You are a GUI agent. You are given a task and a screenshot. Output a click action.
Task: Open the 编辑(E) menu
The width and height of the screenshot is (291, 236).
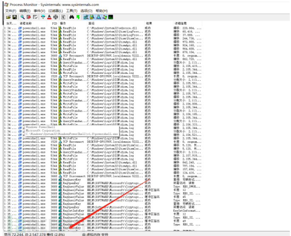(x=25, y=11)
